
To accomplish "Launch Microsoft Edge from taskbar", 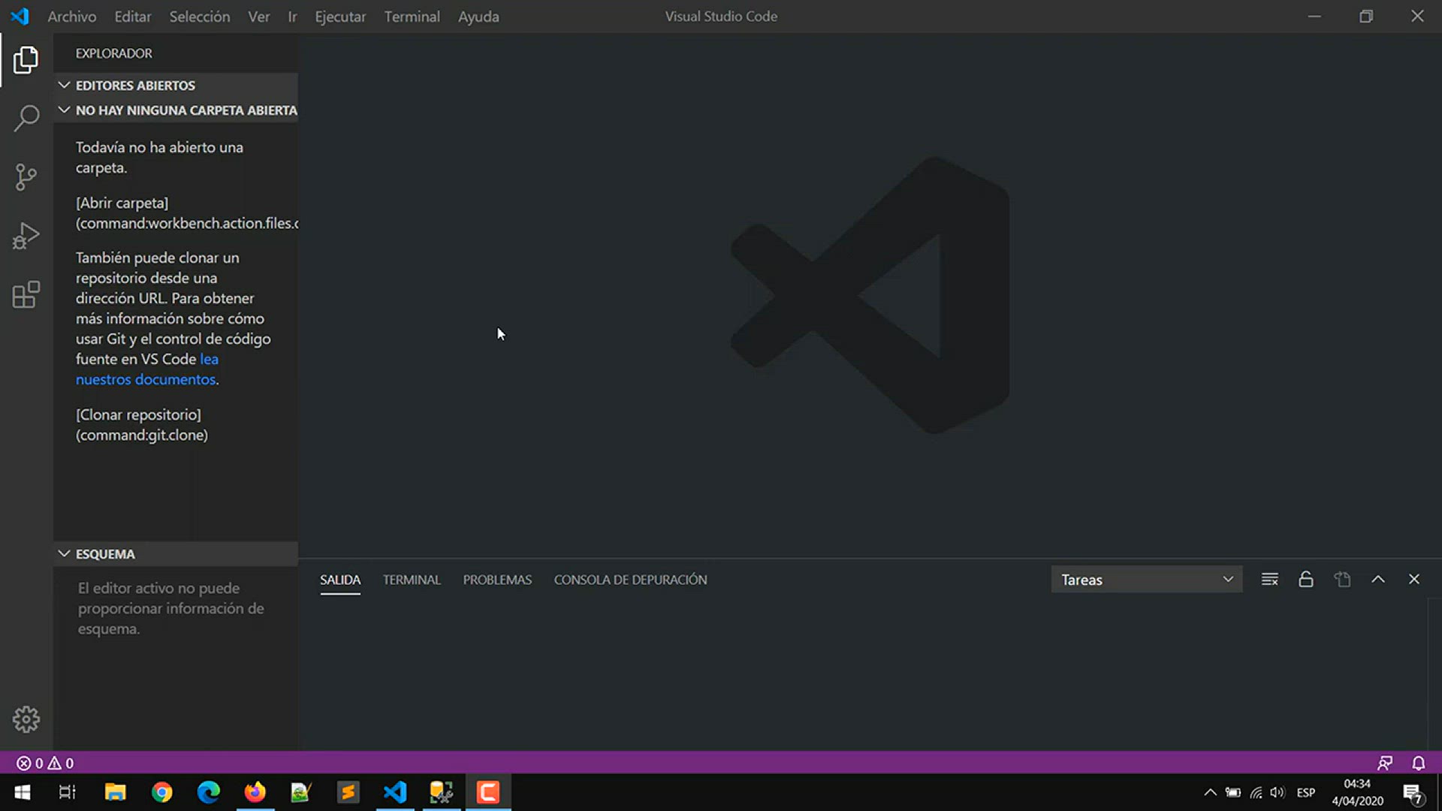I will pos(208,792).
